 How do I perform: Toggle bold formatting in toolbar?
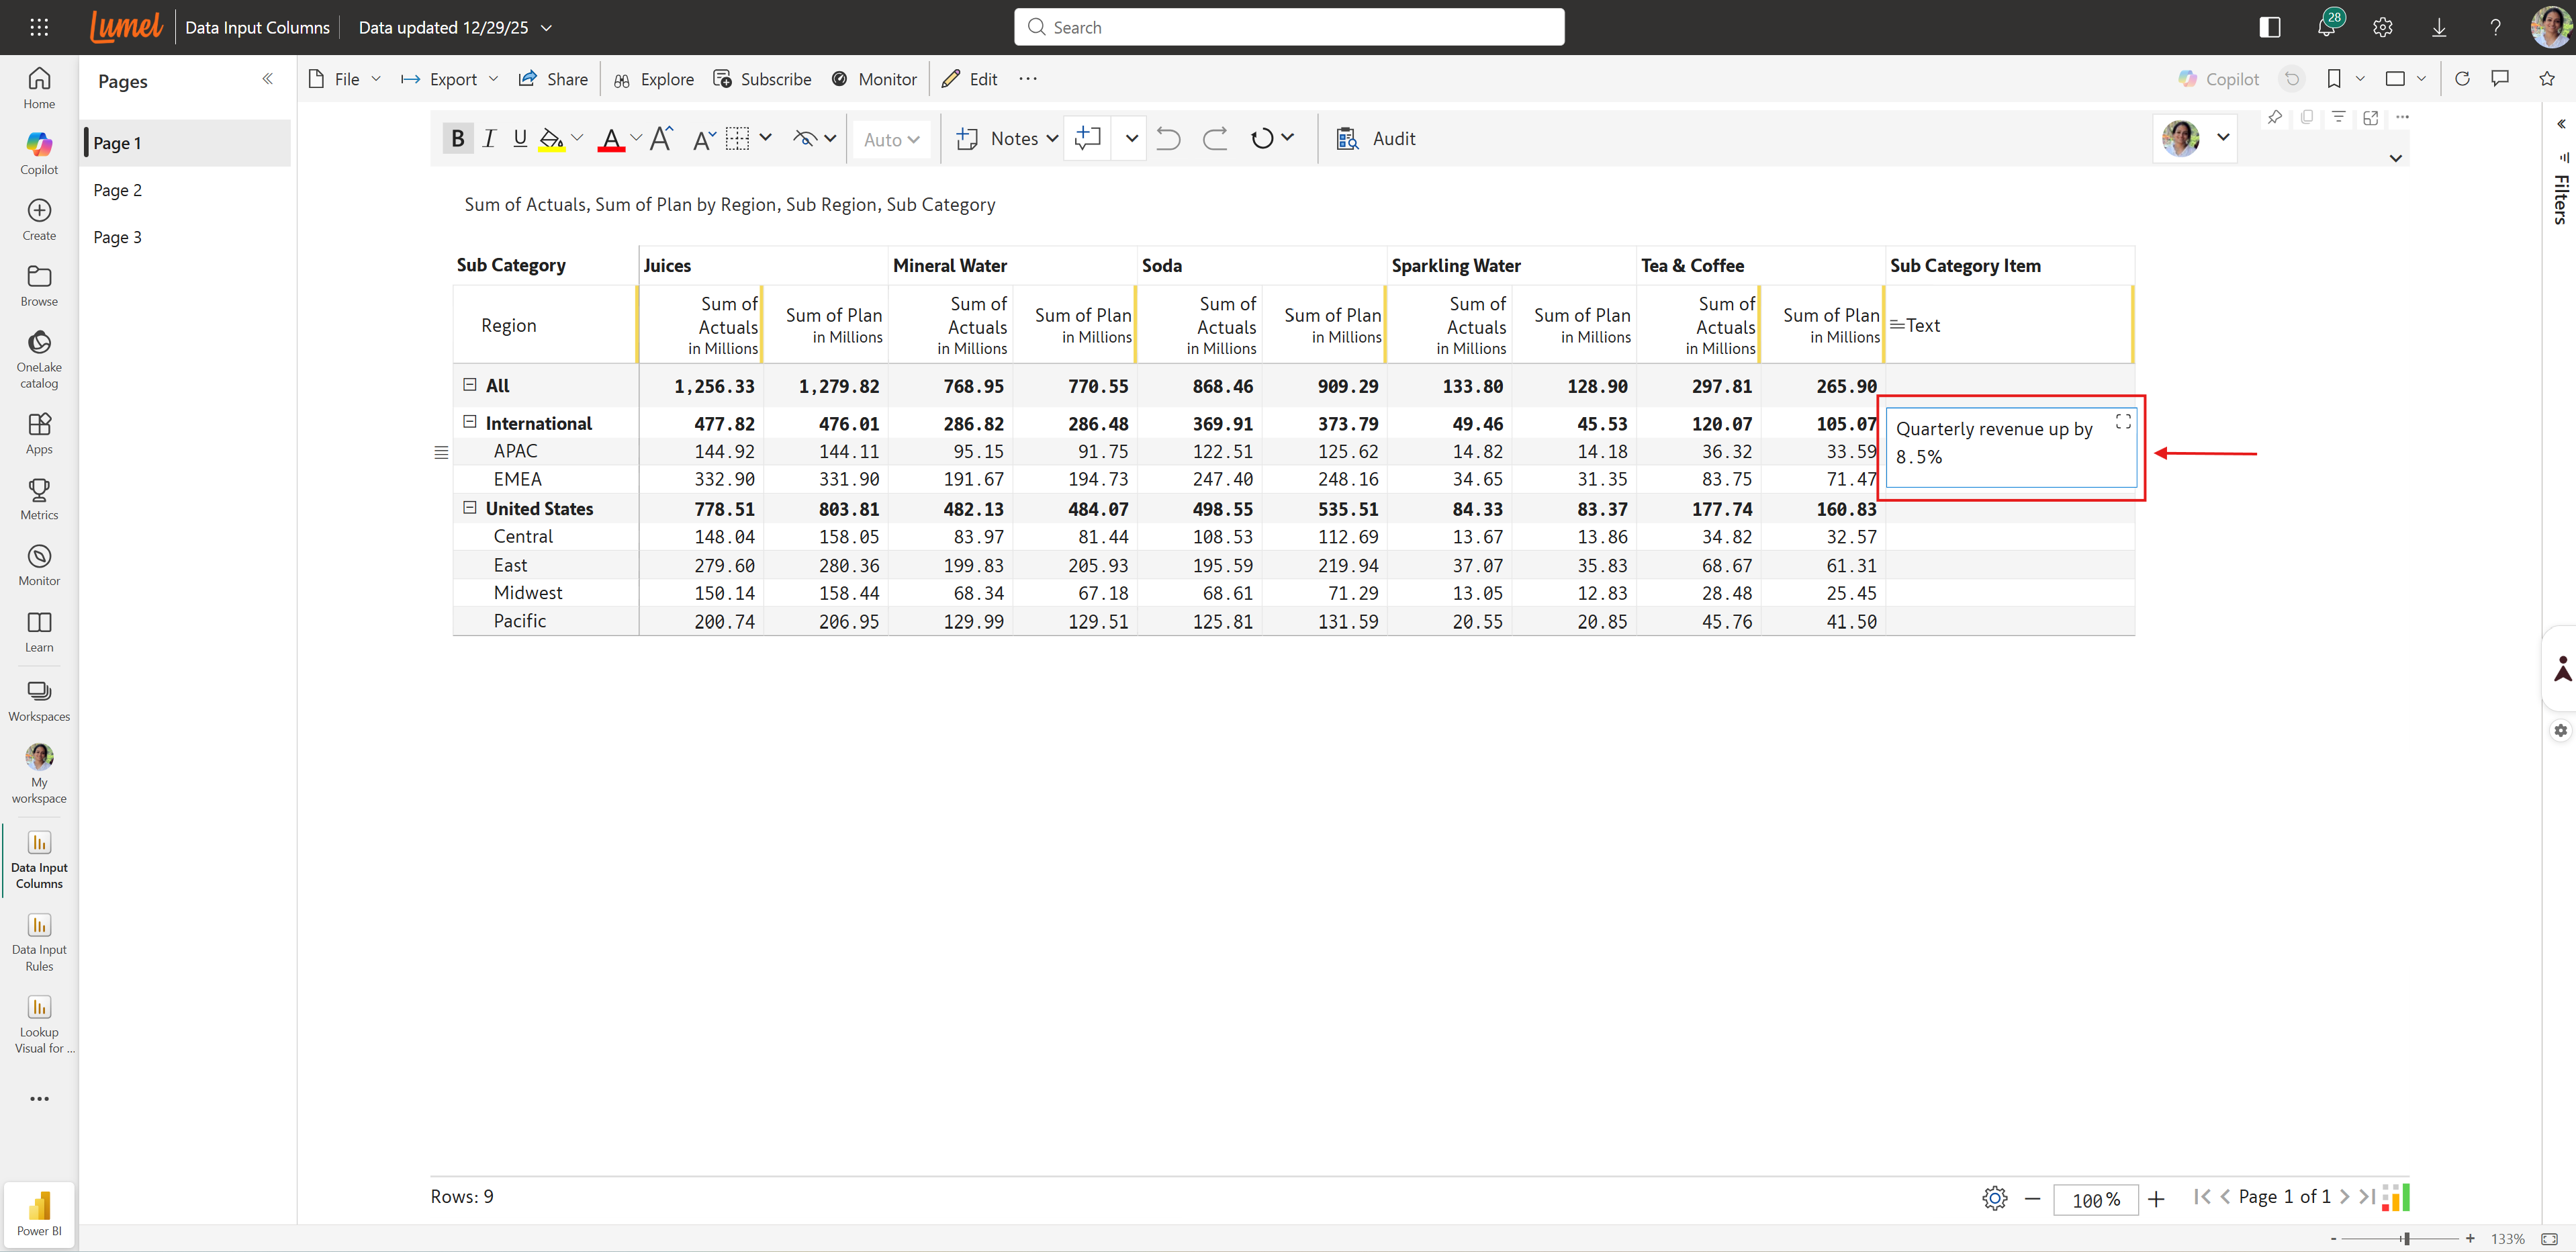tap(457, 139)
